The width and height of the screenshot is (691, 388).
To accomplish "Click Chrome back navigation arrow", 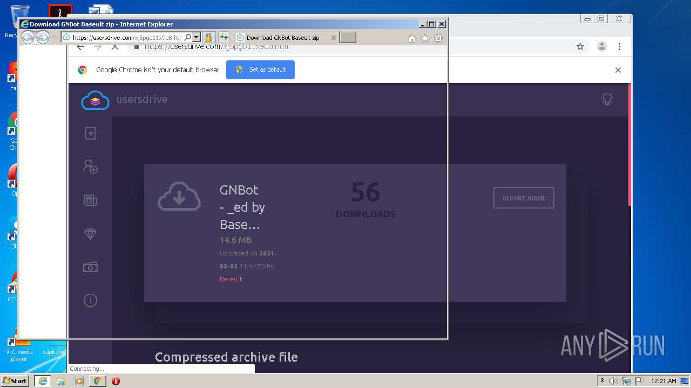I will [x=80, y=47].
